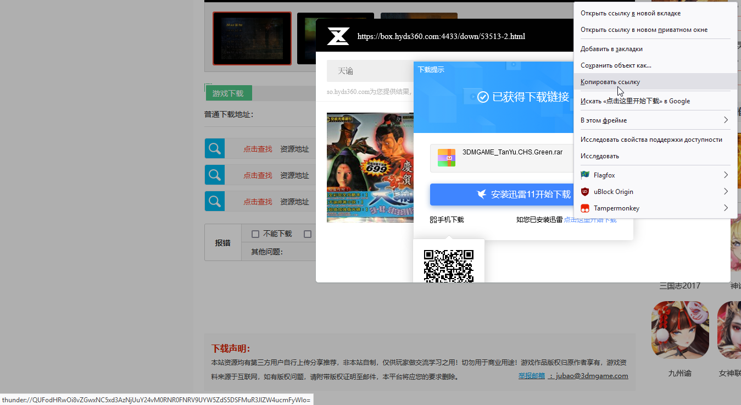
Task: Choose «Открыть ссылку в новой вкладке»
Action: (655, 13)
